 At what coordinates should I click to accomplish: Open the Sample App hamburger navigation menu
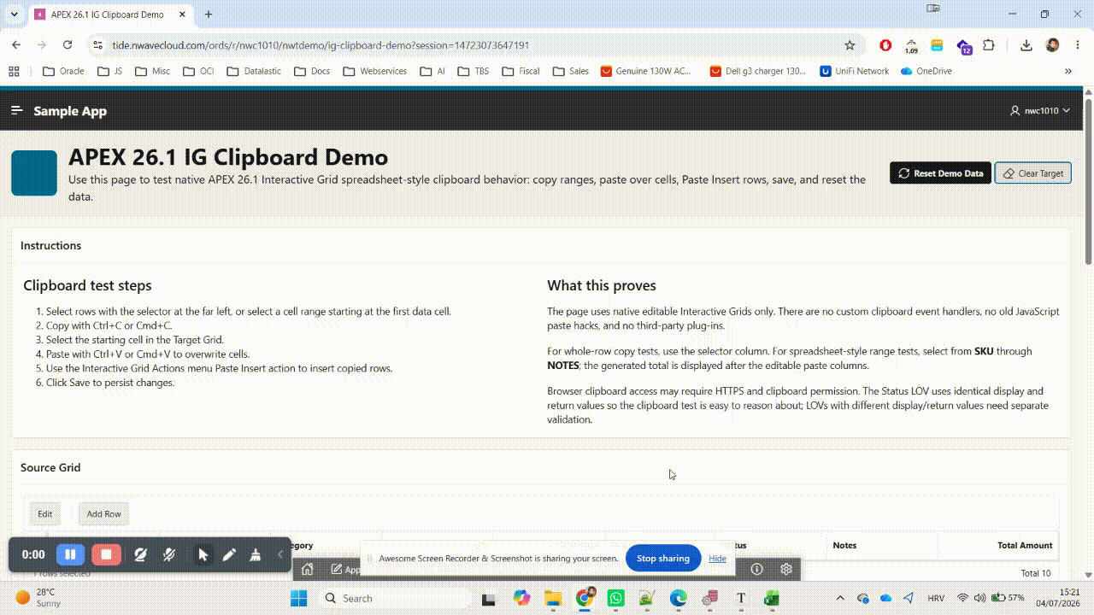click(16, 111)
